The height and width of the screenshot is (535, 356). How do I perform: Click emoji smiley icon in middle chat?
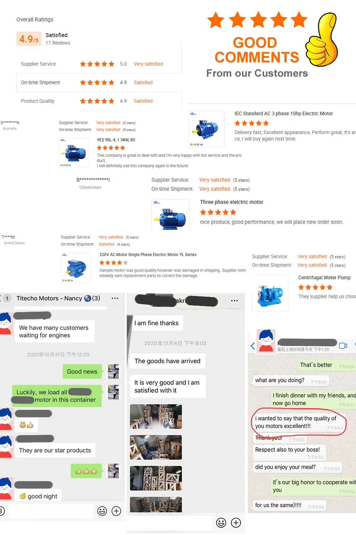coord(221,523)
